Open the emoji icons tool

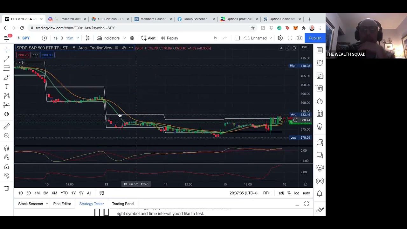coord(6,114)
